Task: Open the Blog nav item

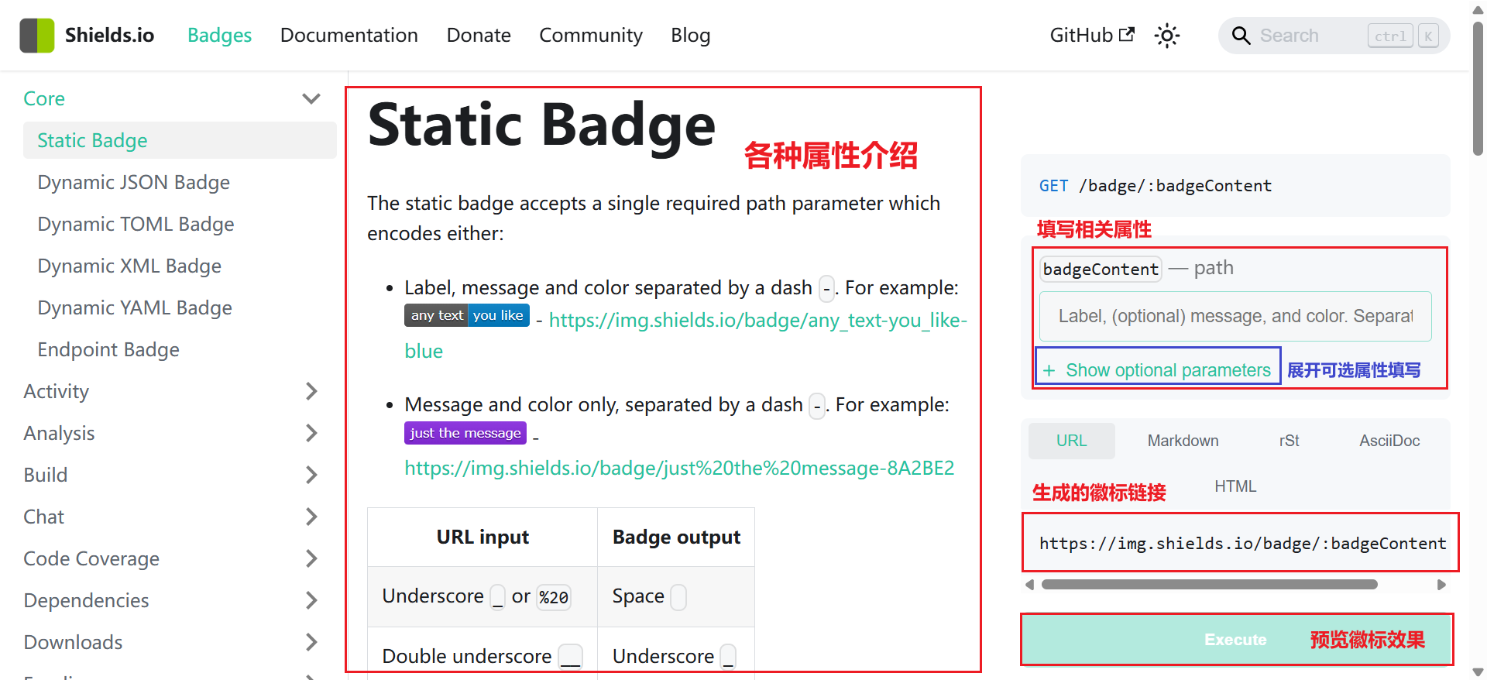Action: [x=691, y=36]
